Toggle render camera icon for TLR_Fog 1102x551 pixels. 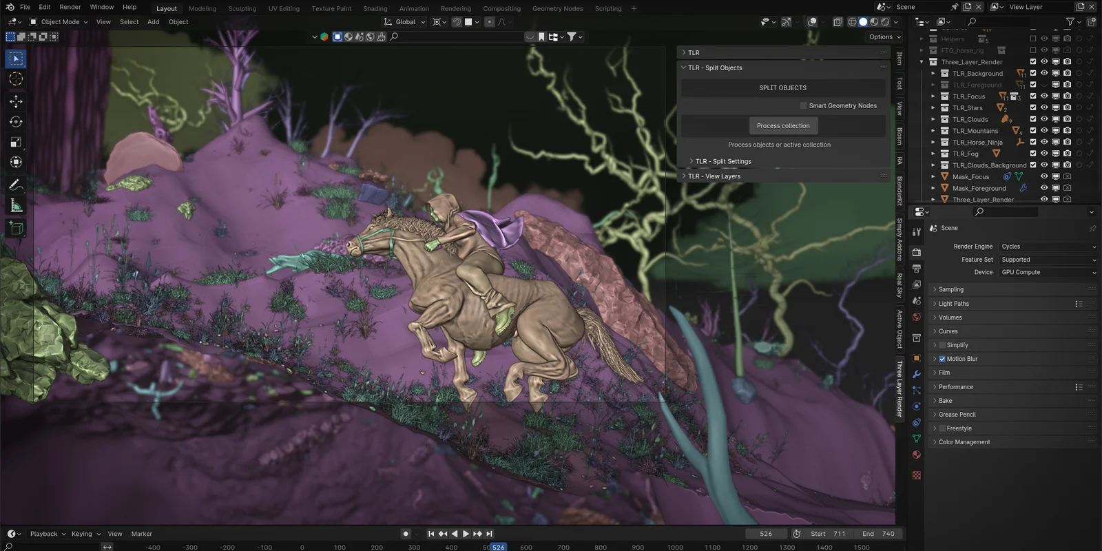pyautogui.click(x=1067, y=154)
